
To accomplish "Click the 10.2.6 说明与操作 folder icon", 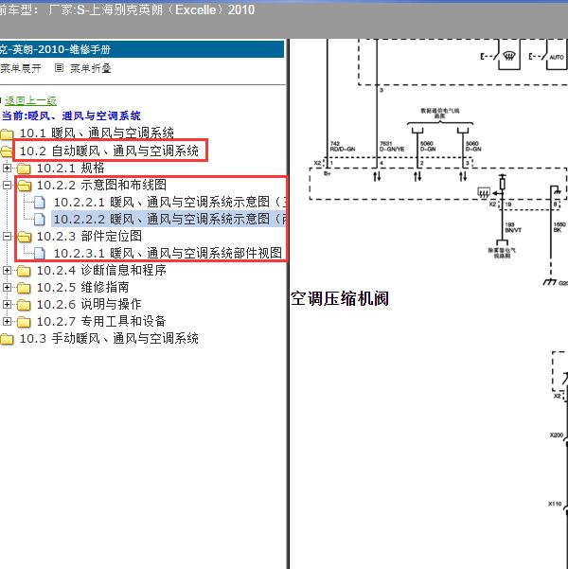I will click(24, 305).
